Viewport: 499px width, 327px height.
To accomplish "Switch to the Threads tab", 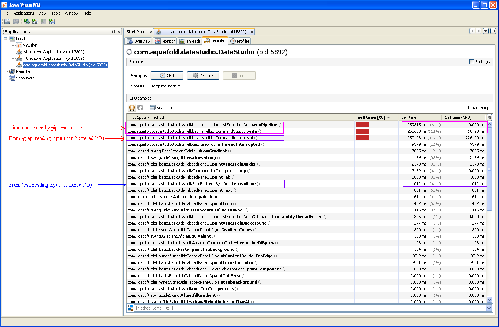I will (190, 41).
